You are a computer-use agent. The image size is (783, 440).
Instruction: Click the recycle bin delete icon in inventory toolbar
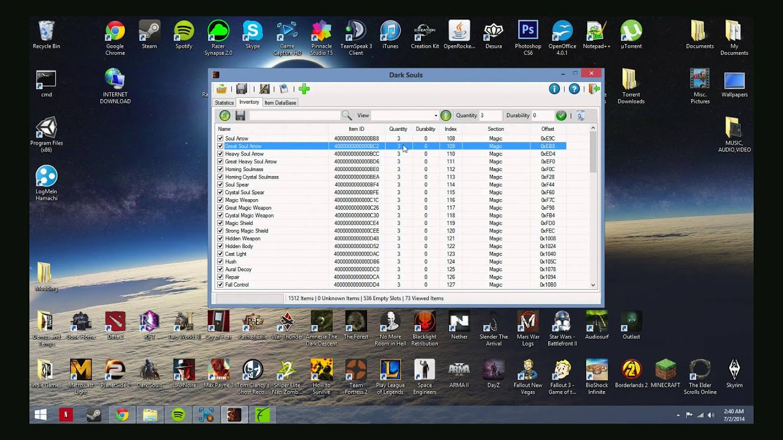tap(581, 116)
